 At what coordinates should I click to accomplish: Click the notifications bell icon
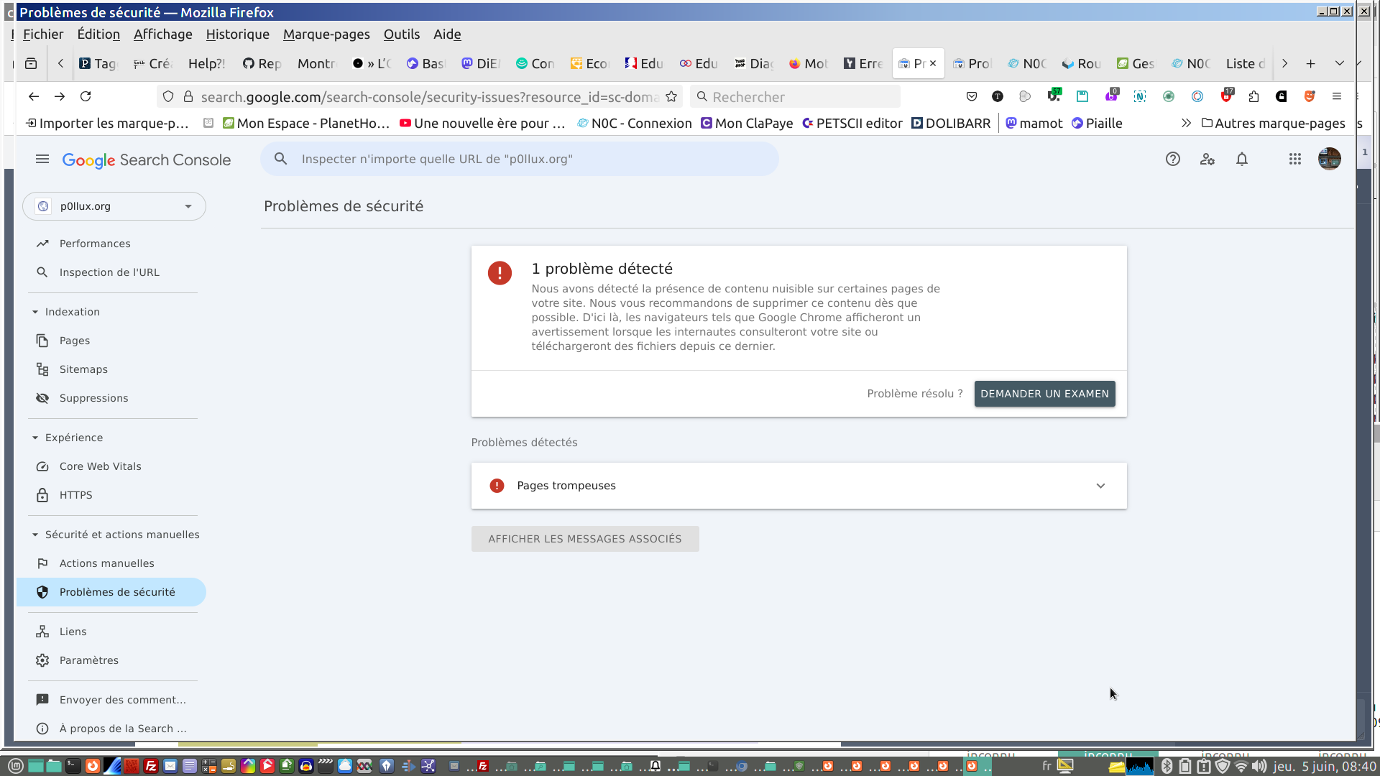tap(1241, 159)
